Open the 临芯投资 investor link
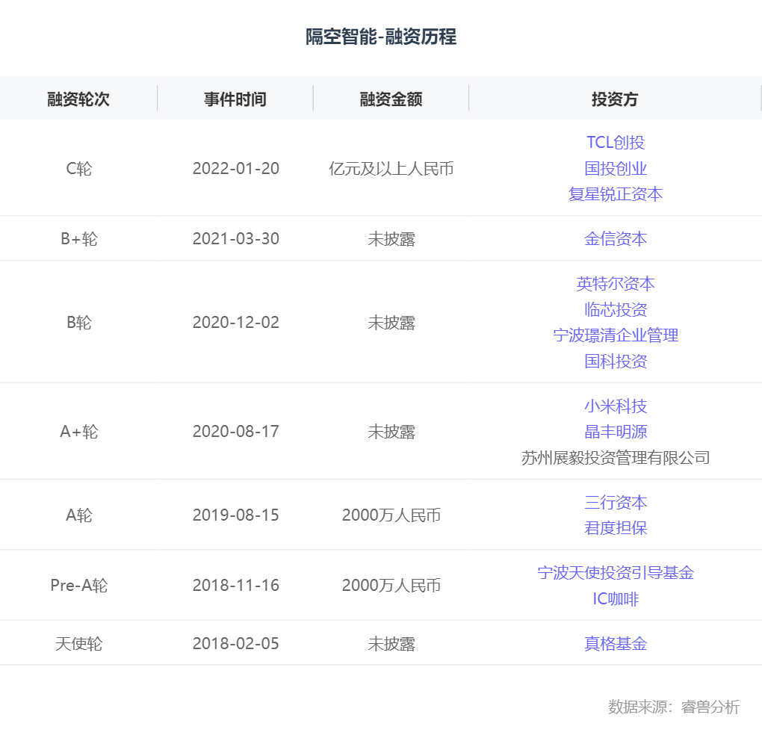This screenshot has width=762, height=747. coord(616,309)
